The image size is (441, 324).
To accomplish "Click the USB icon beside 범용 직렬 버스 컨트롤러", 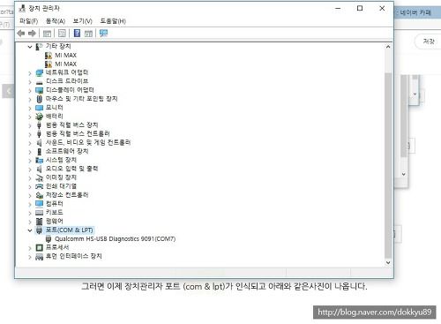I will point(39,134).
